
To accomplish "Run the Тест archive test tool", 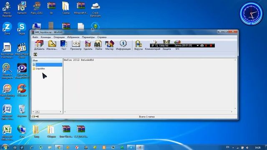I will tap(64, 45).
